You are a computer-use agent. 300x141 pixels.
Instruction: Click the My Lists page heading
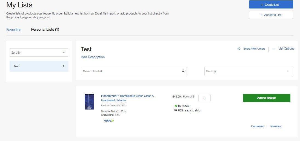coord(19,5)
